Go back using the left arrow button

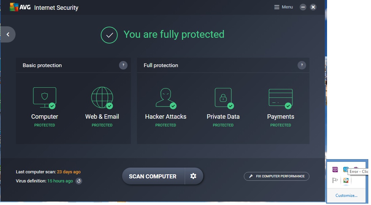[8, 34]
